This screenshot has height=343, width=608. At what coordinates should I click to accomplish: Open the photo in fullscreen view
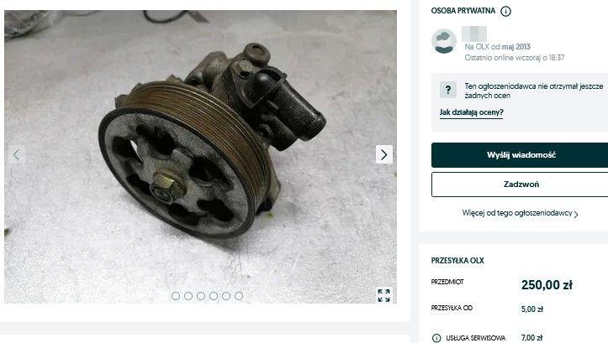383,295
